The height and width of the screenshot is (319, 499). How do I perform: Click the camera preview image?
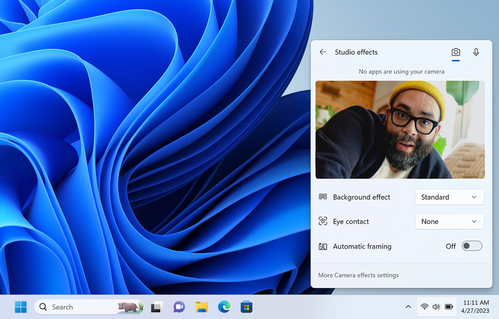[x=400, y=130]
